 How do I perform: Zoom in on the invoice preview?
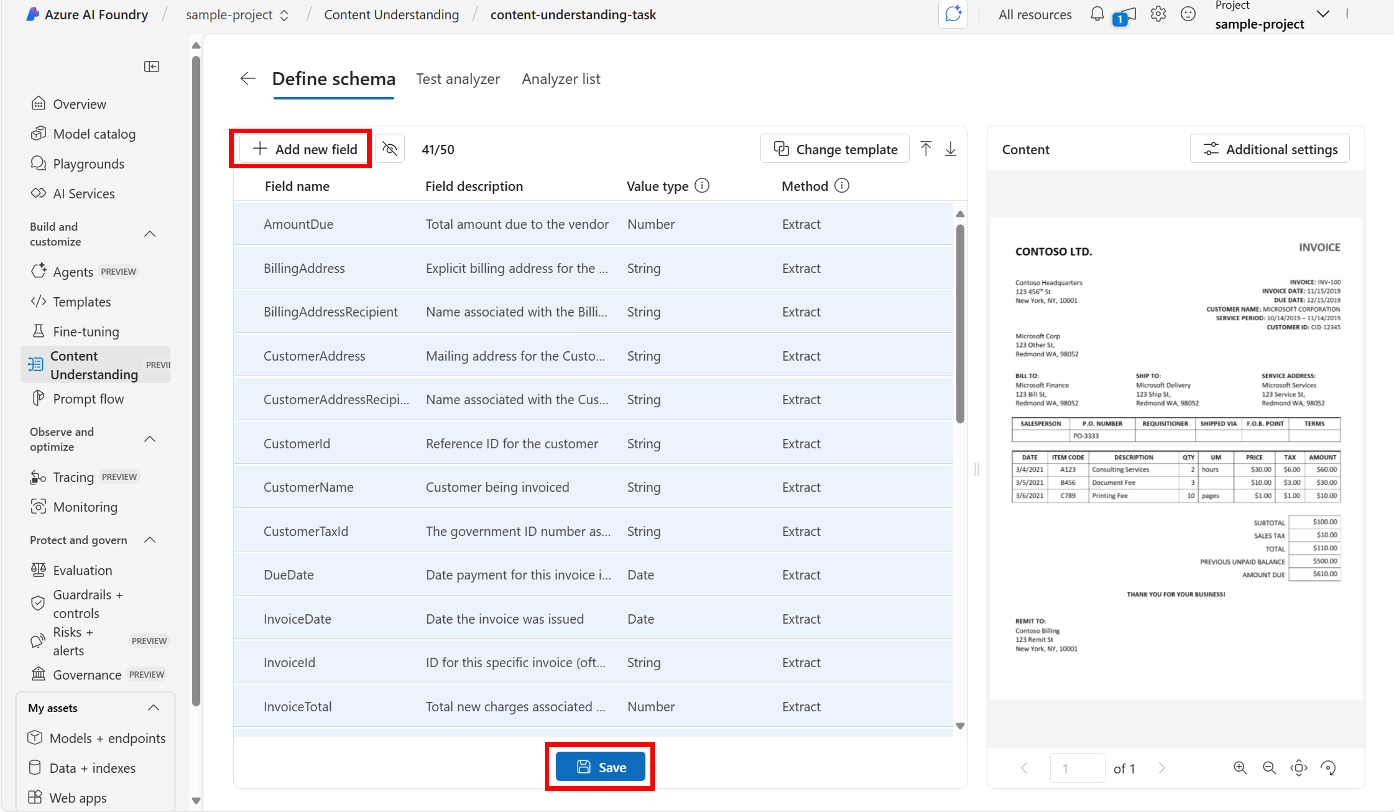(x=1240, y=768)
